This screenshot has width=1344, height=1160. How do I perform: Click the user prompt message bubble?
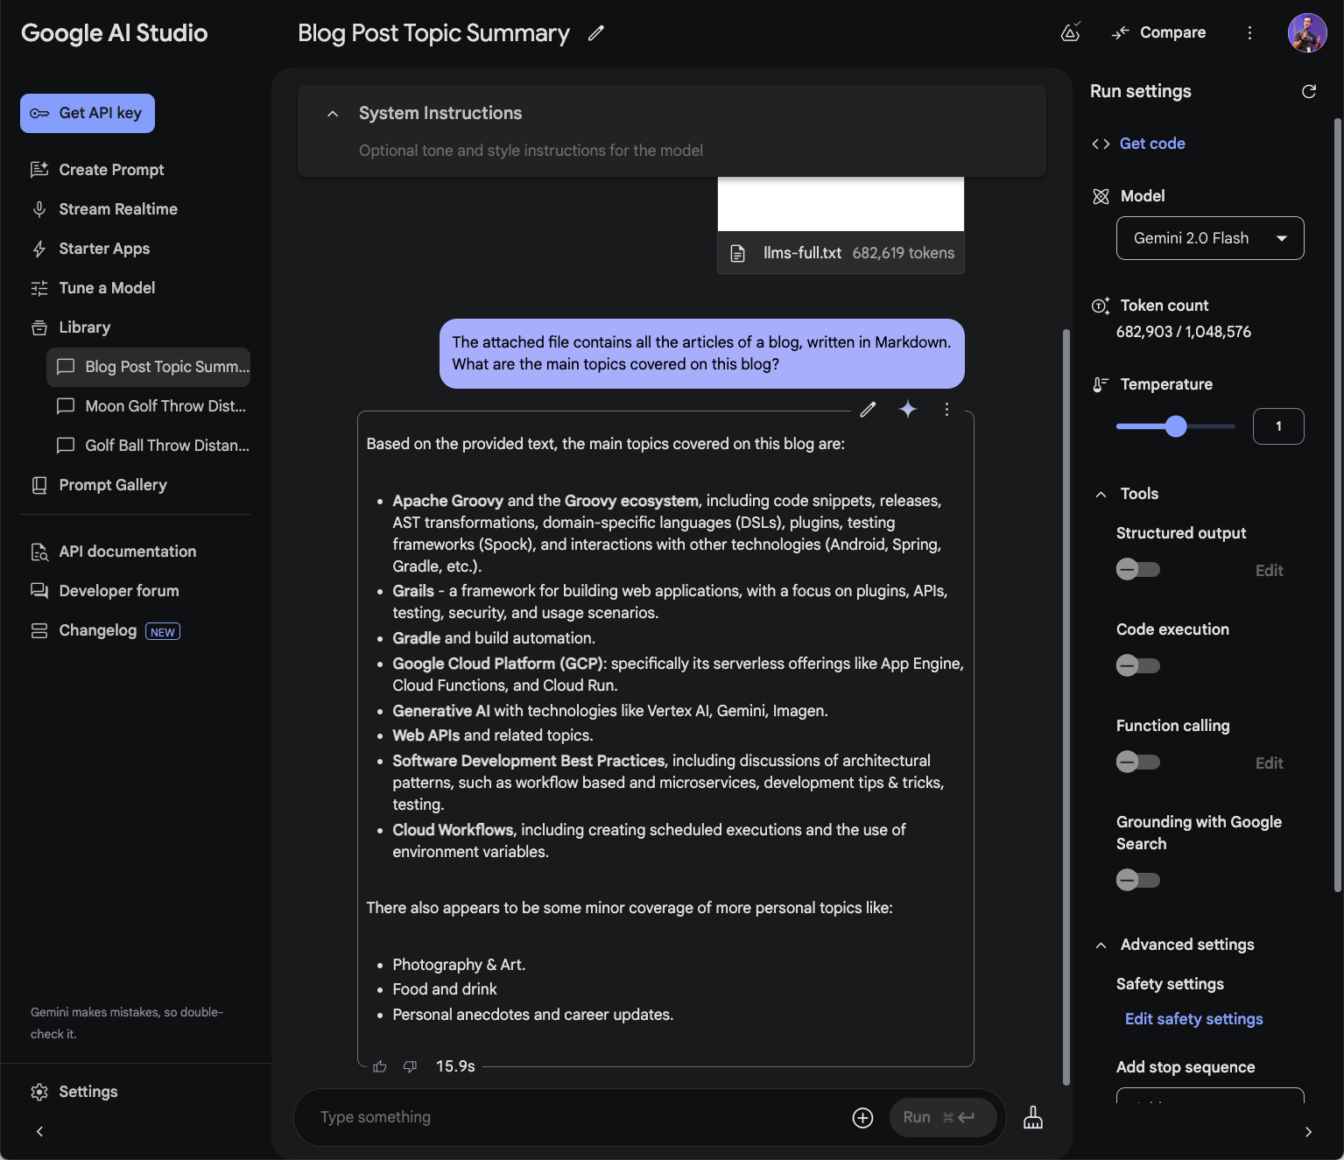701,354
